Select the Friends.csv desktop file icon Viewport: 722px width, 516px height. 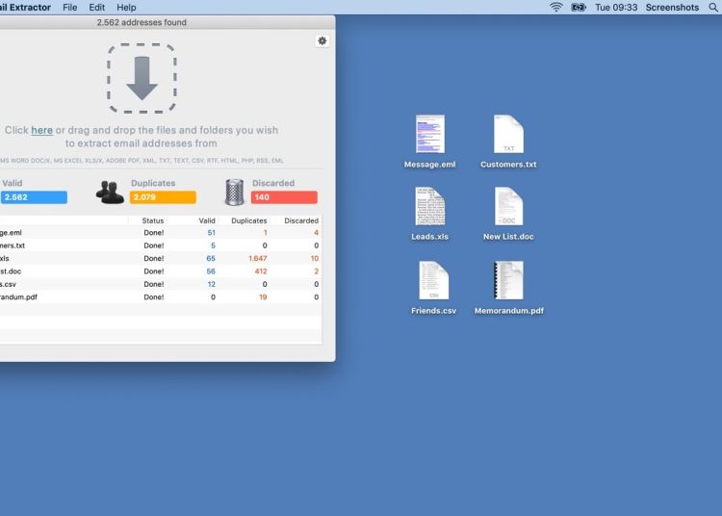[433, 281]
